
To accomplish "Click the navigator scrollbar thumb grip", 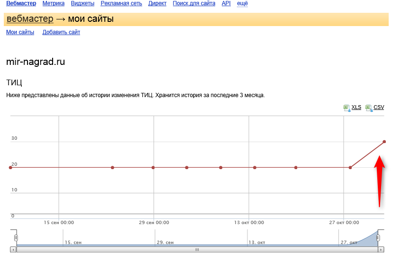I will tap(197, 250).
